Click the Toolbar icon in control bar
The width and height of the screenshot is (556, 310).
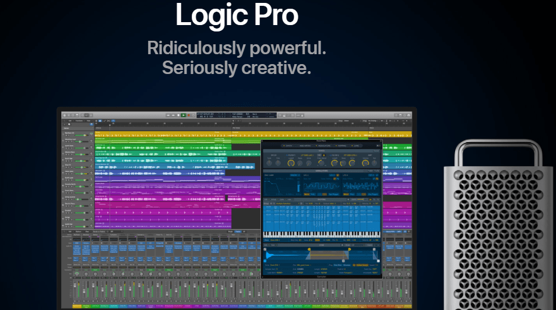78,115
